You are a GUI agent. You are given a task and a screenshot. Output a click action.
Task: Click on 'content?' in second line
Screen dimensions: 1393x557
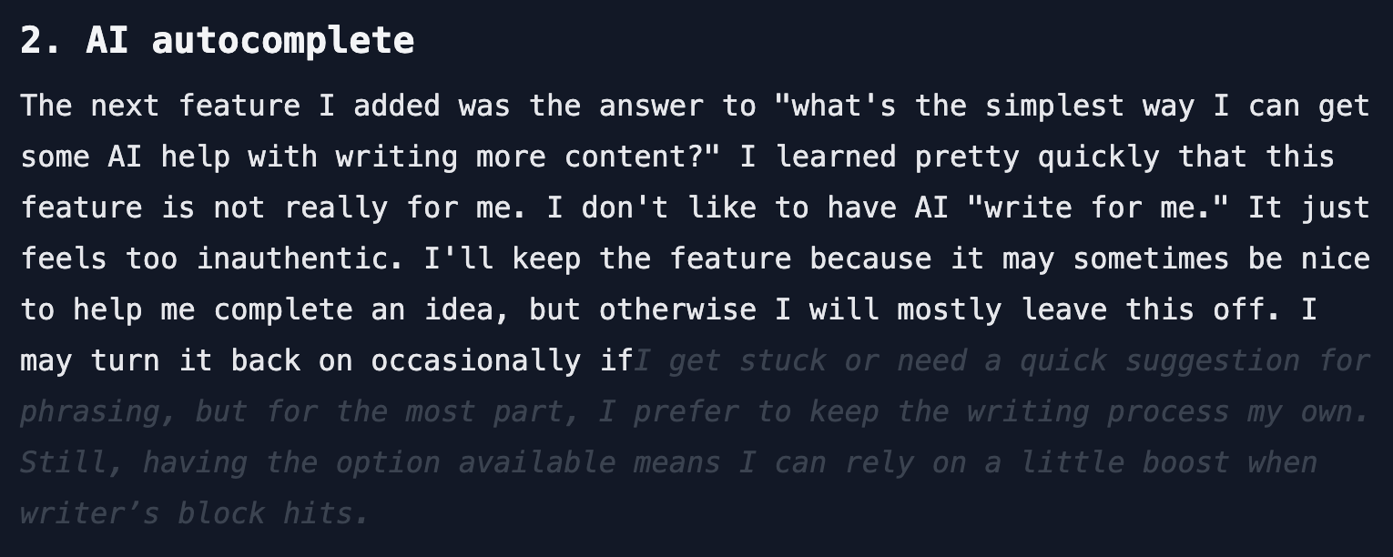(642, 157)
